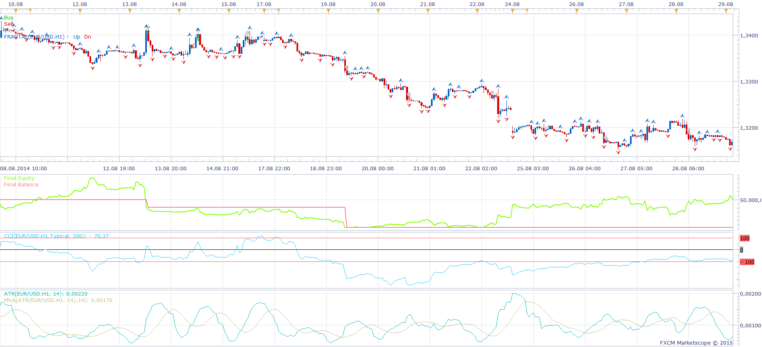
Task: Click the orange day marker under 27.08
Action: pos(626,11)
